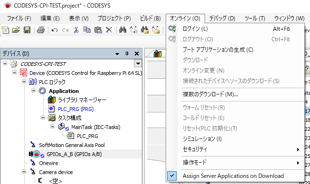Select the <空> item under Camera device
This screenshot has height=184, width=310.
[x=56, y=181]
